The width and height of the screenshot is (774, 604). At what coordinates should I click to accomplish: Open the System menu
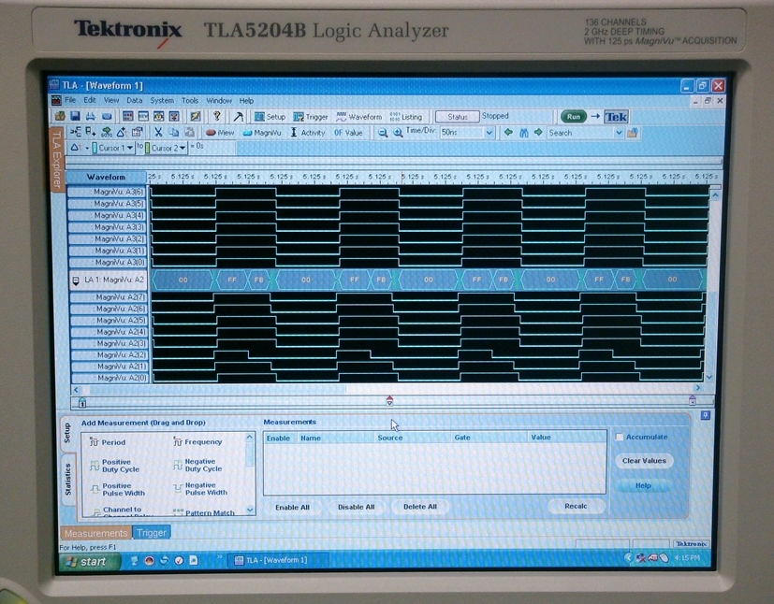click(x=162, y=101)
